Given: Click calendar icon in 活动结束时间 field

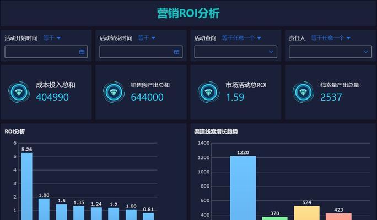Looking at the screenshot, I should tap(176, 52).
